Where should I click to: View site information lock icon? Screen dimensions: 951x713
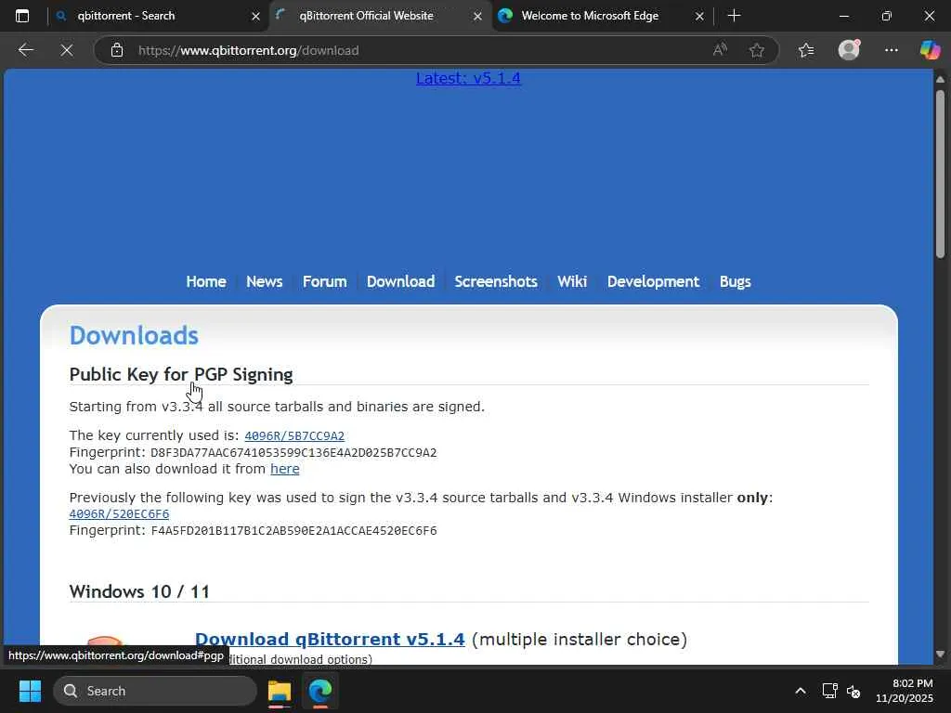click(117, 50)
